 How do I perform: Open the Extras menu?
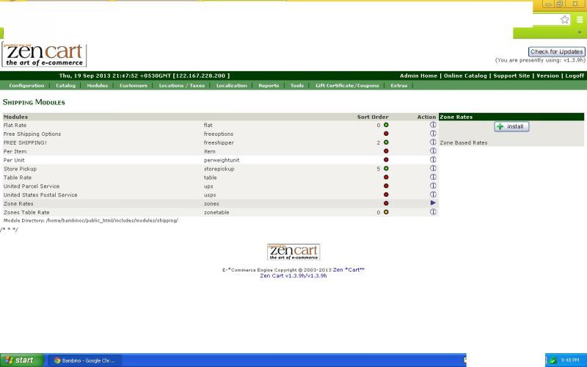(x=399, y=85)
